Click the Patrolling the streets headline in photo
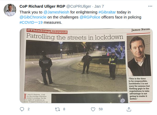This screenshot has width=157, height=115. click(x=75, y=37)
